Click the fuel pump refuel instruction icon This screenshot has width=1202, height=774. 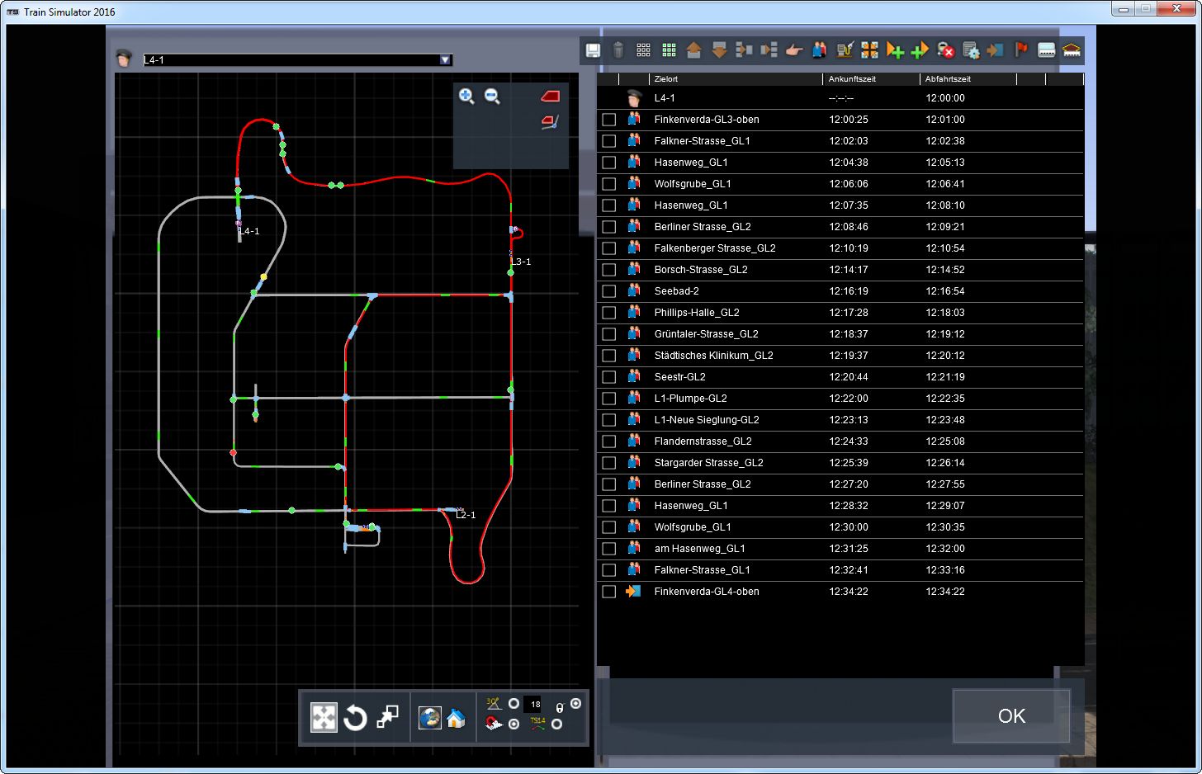pyautogui.click(x=844, y=50)
